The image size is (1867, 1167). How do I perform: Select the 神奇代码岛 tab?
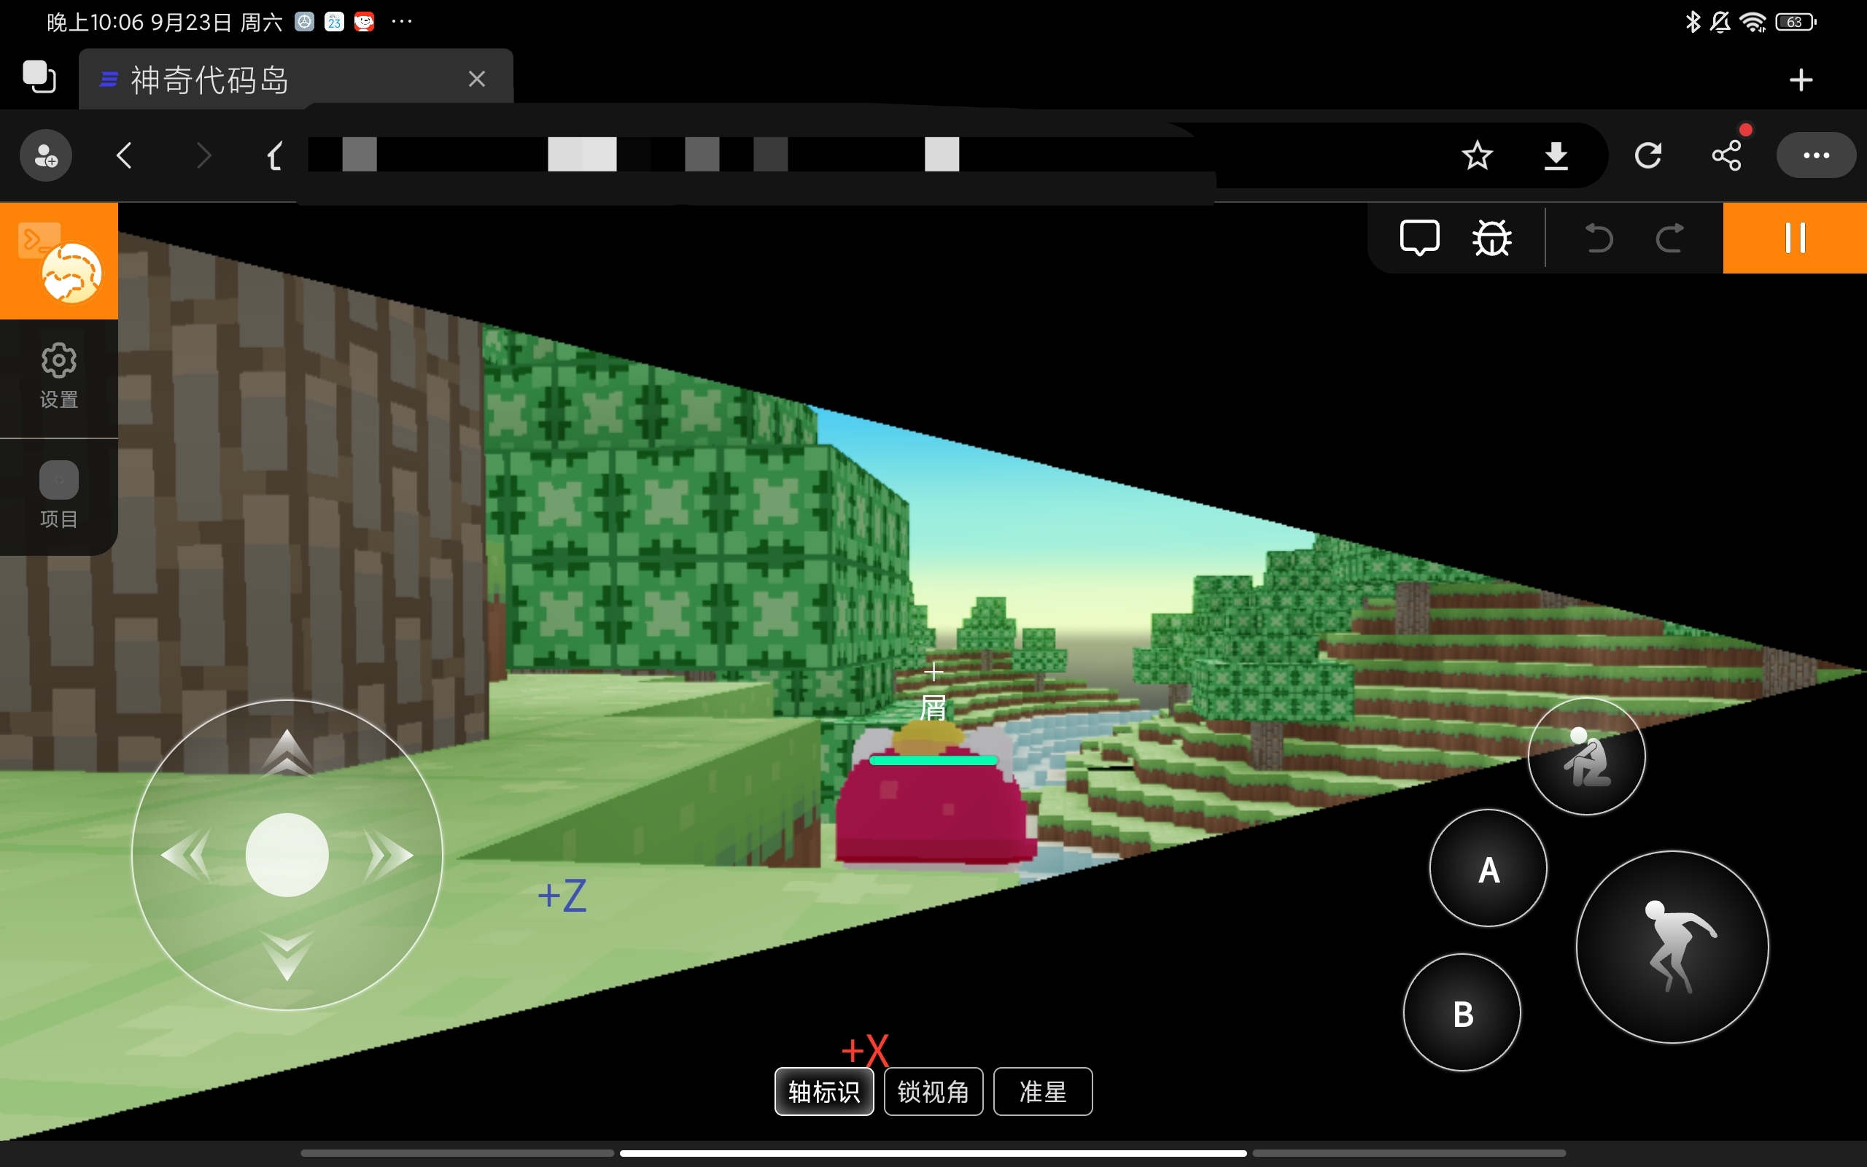[295, 79]
